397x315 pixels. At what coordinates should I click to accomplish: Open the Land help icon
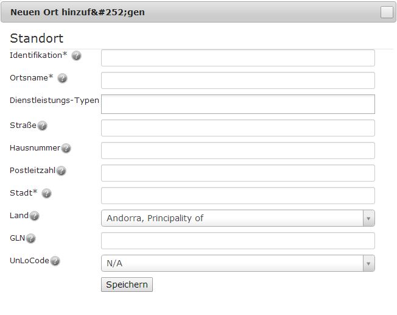point(34,216)
